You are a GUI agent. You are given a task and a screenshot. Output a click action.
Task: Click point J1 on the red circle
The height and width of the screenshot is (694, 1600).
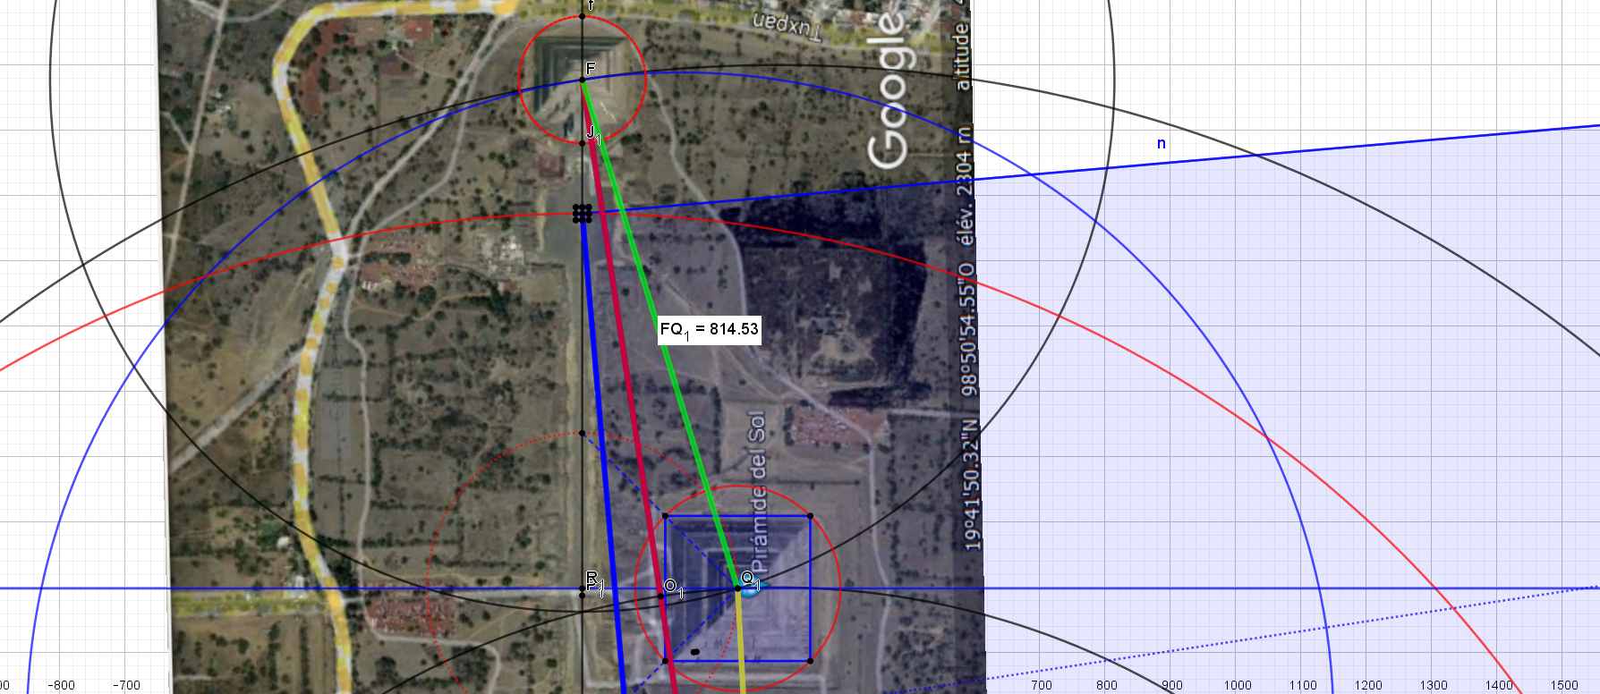[583, 143]
